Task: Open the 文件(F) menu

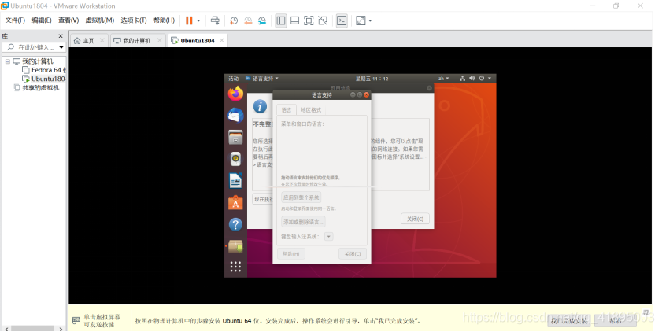Action: pos(15,20)
